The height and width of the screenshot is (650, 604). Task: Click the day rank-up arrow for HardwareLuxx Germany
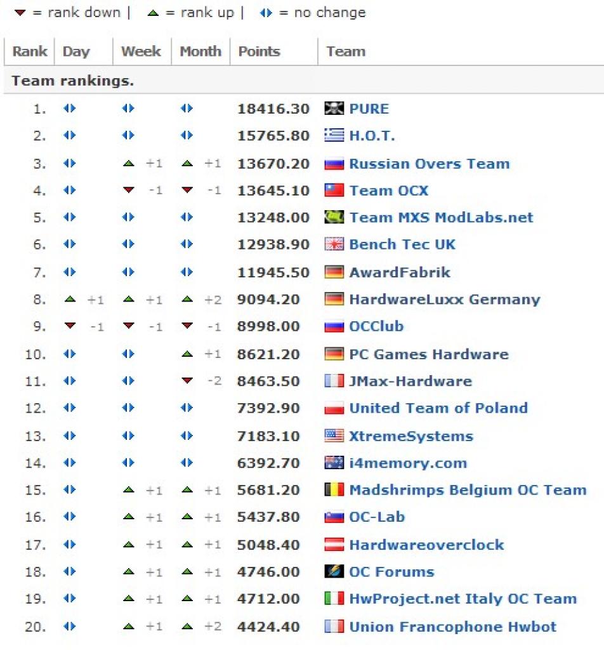[x=70, y=299]
